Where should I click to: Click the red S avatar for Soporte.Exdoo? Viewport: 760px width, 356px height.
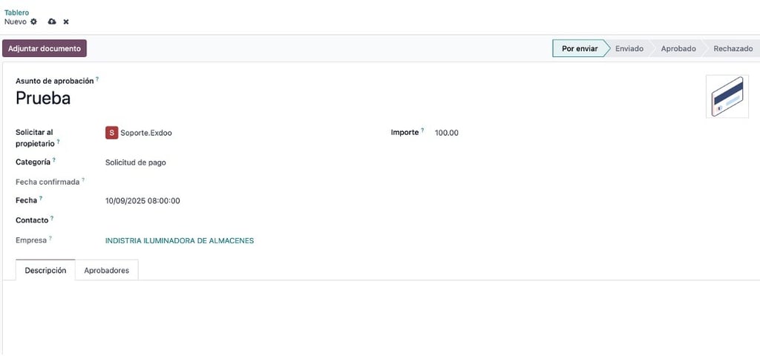tap(111, 133)
